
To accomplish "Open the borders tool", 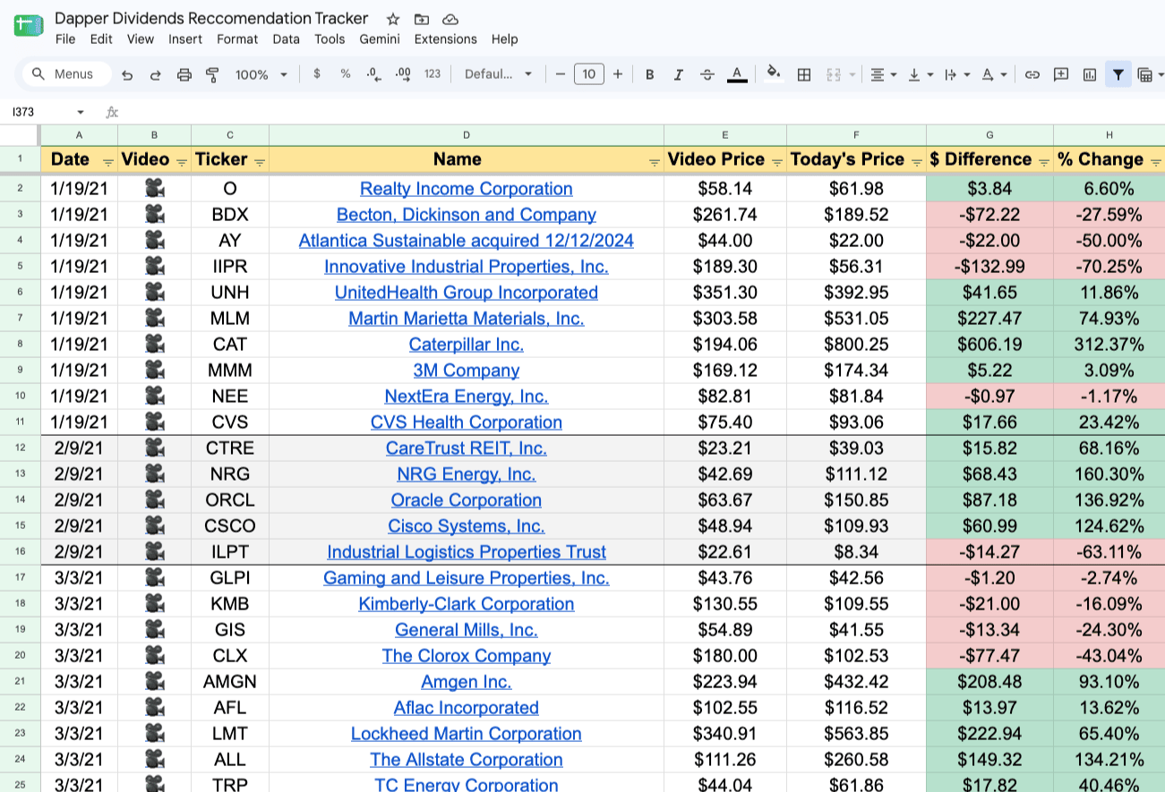I will [x=804, y=74].
